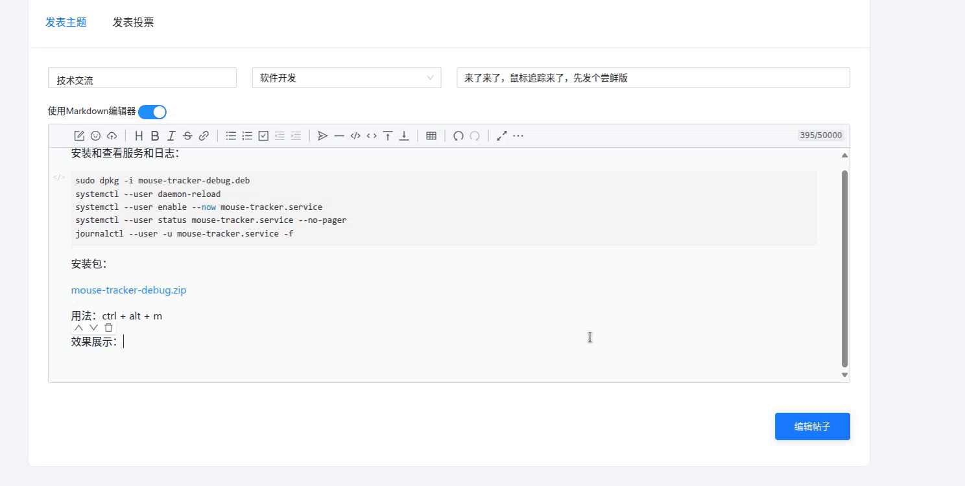Insert a horizontal divider line
Screen dimensions: 965x486
(x=339, y=136)
